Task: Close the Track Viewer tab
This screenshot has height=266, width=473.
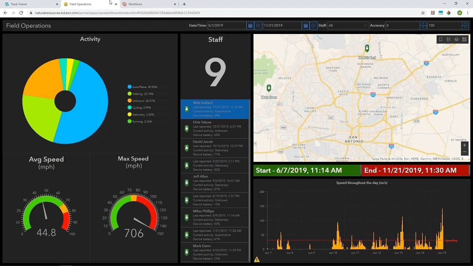Action: [x=57, y=4]
